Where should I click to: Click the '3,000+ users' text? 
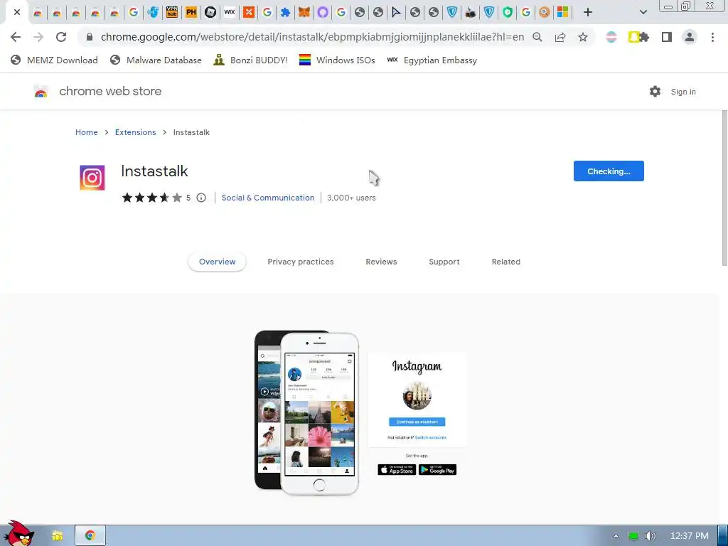click(x=351, y=198)
